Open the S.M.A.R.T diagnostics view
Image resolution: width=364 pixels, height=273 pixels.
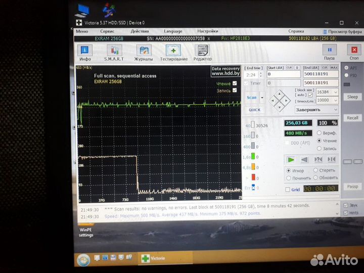tap(114, 53)
